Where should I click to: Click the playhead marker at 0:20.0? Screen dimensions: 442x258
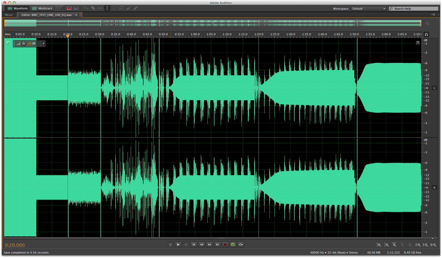pyautogui.click(x=68, y=36)
